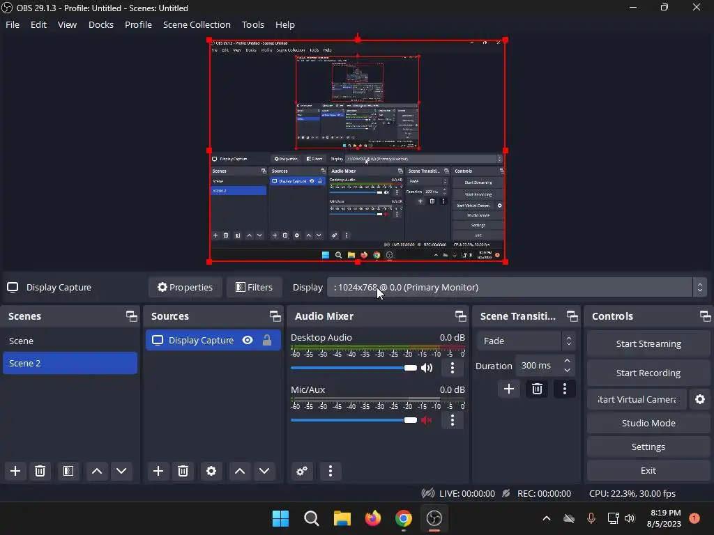Add a new source with plus icon
This screenshot has width=714, height=535.
pos(158,471)
